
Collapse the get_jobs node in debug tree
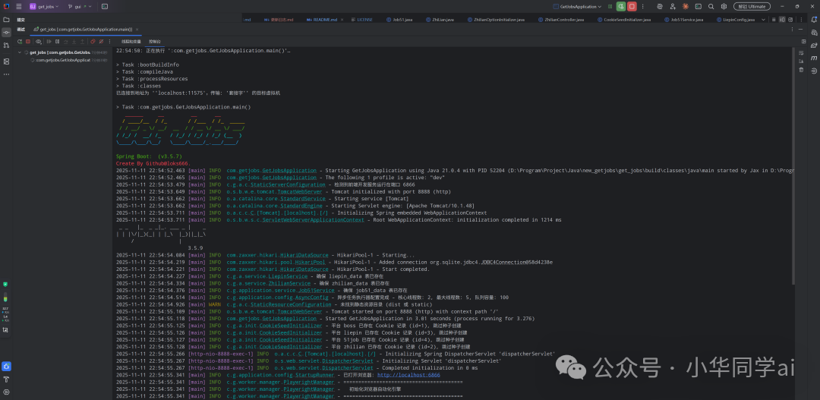point(19,52)
